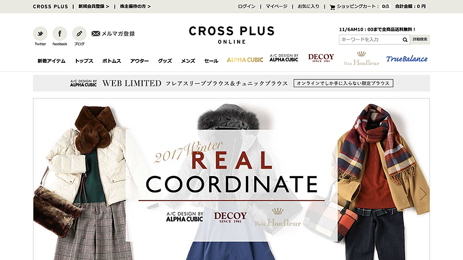Open the アウター category
The height and width of the screenshot is (260, 463).
pyautogui.click(x=139, y=61)
